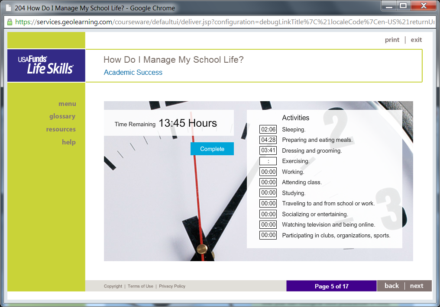Open the Terms of Use link

tap(140, 286)
